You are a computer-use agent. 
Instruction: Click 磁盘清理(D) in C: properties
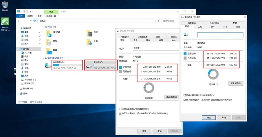(236, 84)
